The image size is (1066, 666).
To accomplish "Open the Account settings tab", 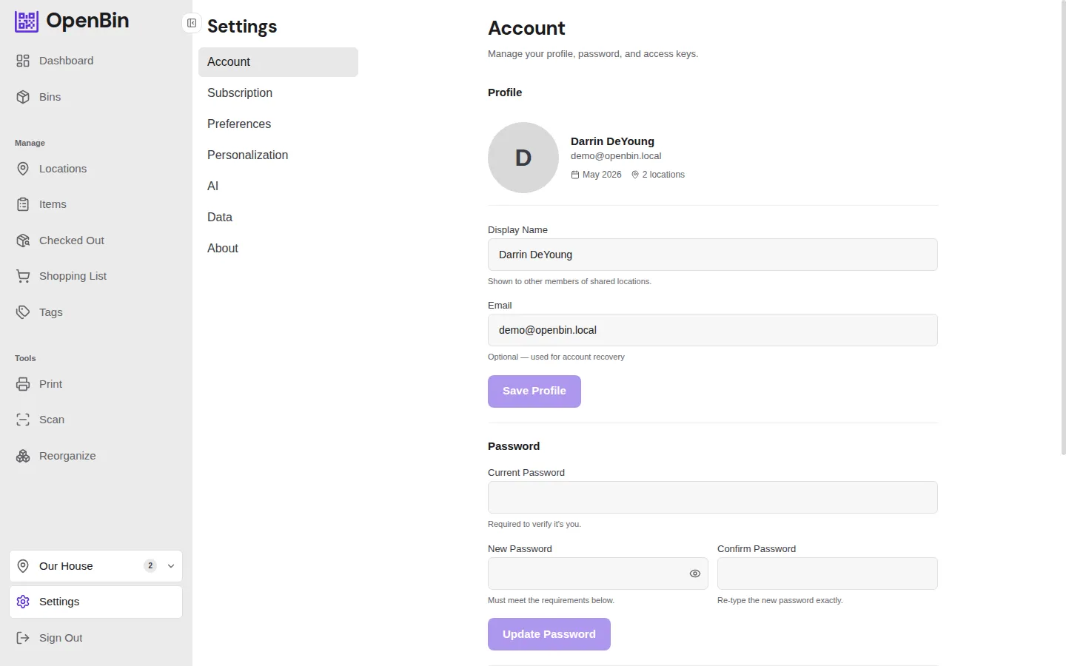I will (x=278, y=62).
